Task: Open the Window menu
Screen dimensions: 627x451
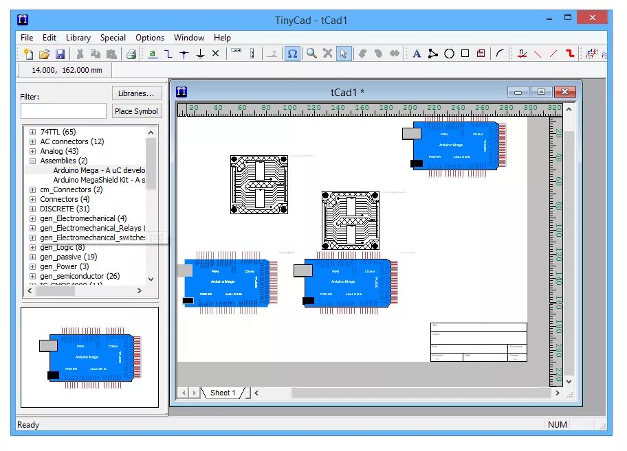Action: tap(189, 38)
